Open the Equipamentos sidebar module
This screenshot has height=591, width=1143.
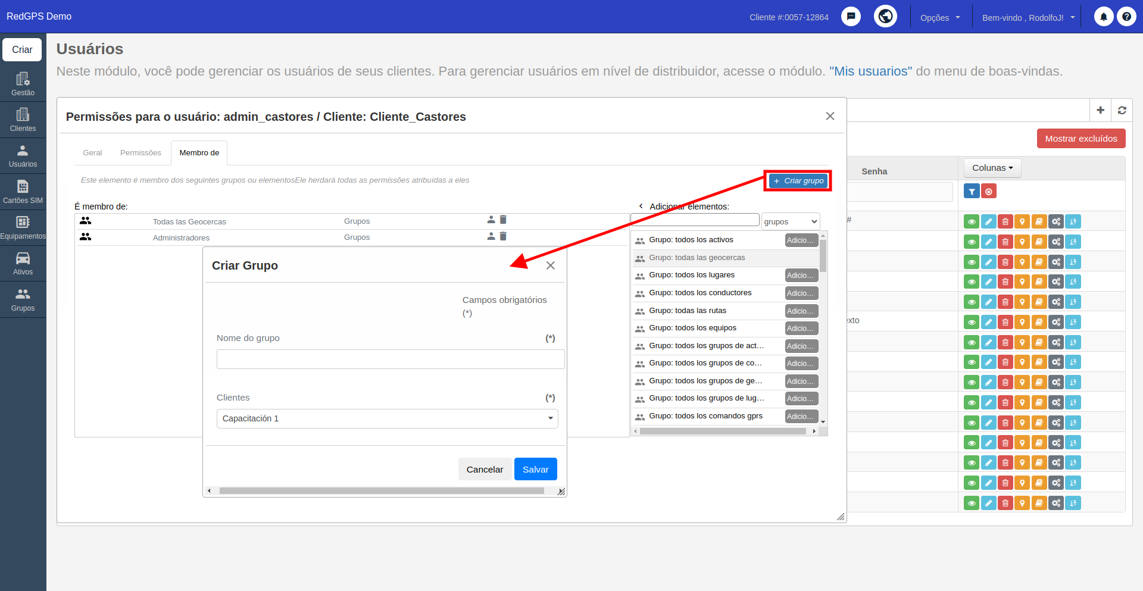[23, 227]
